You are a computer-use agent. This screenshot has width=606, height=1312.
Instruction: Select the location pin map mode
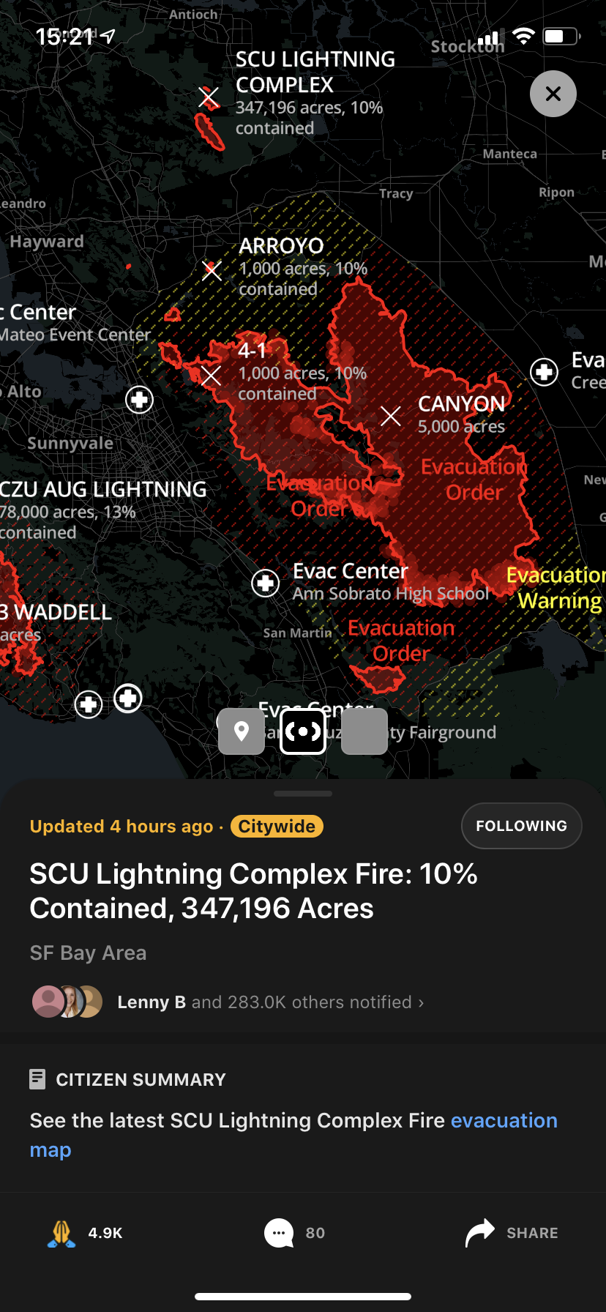click(242, 731)
